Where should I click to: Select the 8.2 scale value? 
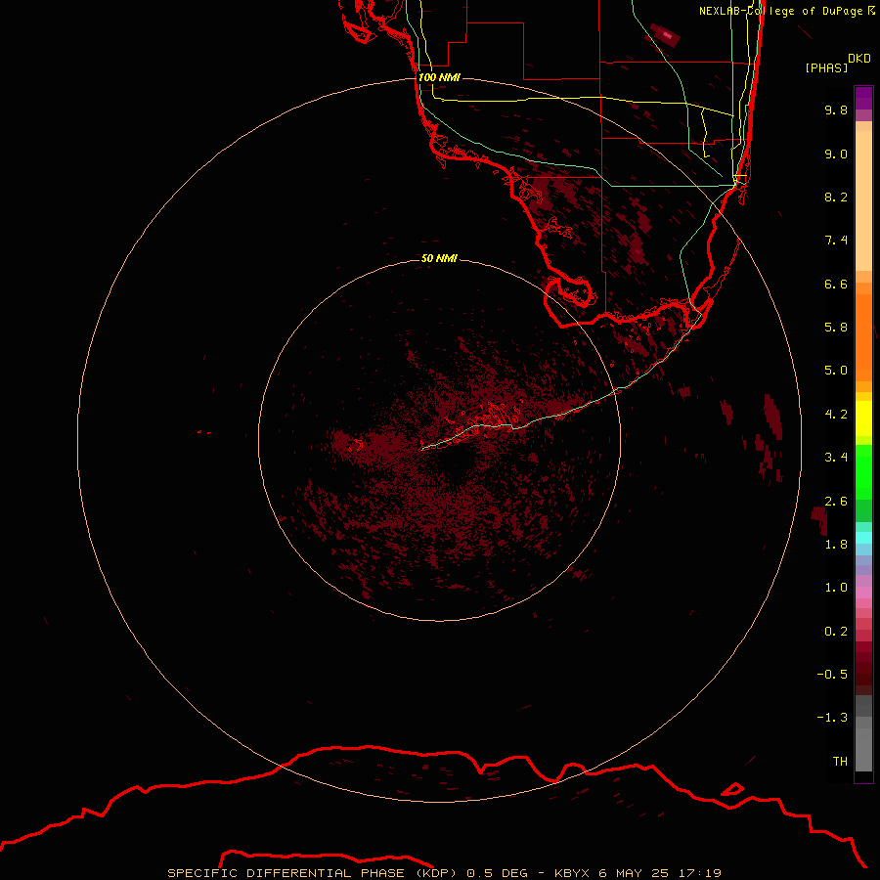pyautogui.click(x=836, y=197)
